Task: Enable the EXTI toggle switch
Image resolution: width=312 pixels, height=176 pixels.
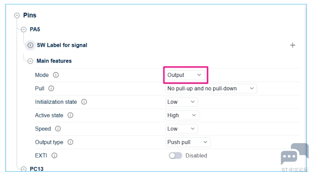Action: (x=175, y=155)
